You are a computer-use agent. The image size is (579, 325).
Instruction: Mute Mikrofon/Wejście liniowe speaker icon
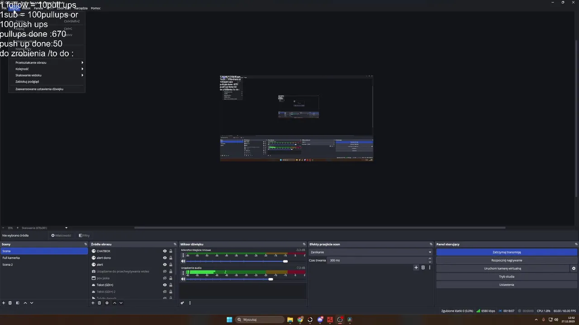[x=183, y=261]
